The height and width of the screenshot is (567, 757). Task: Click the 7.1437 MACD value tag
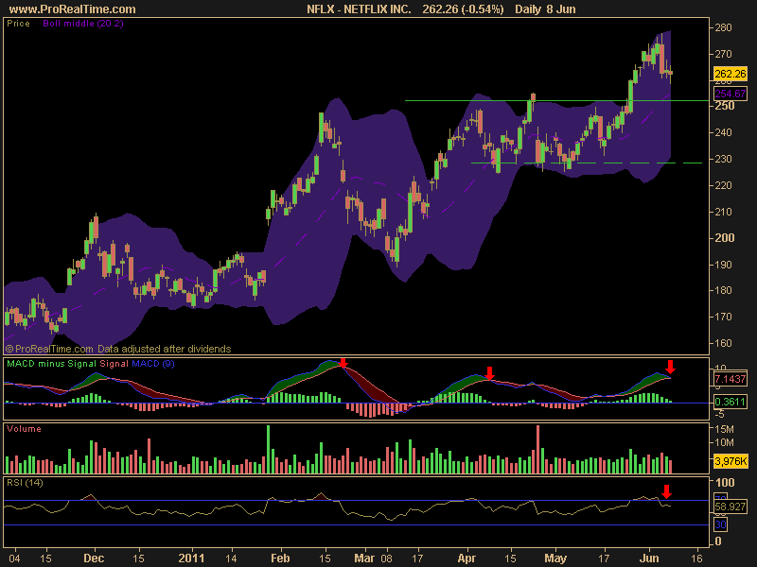pyautogui.click(x=730, y=379)
